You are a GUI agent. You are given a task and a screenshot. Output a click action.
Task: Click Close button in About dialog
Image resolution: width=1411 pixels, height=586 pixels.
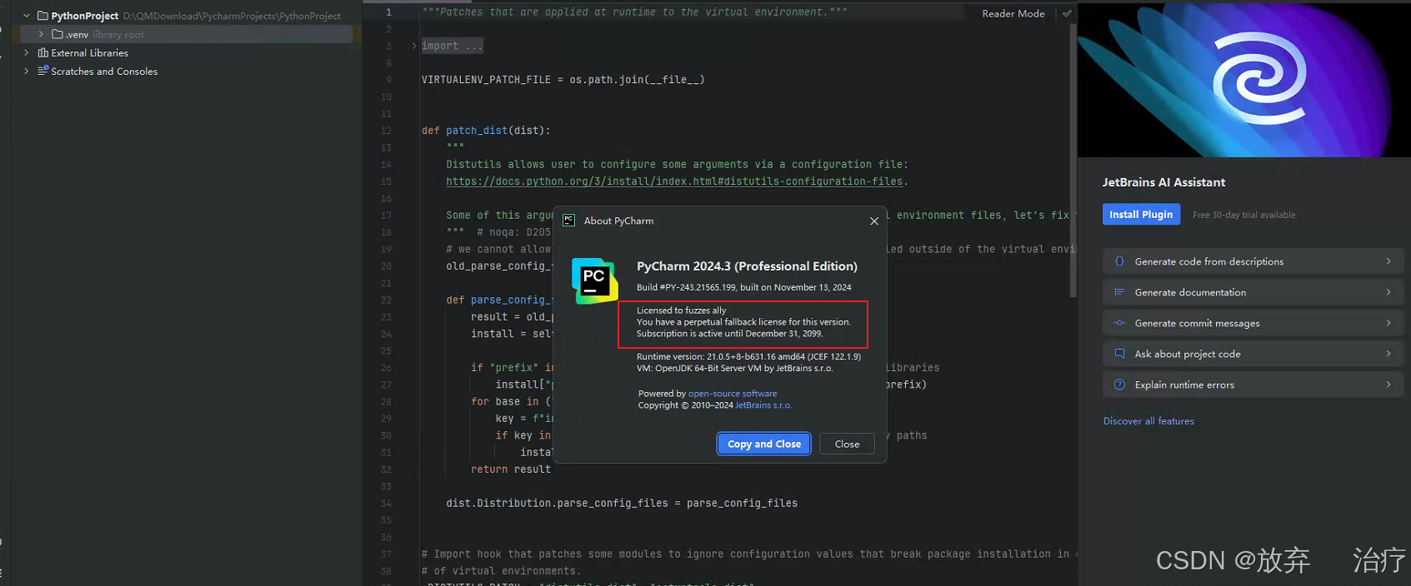[x=847, y=444]
